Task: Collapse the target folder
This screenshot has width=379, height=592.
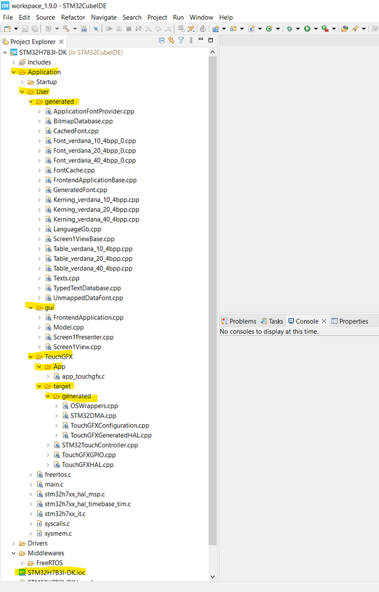Action: (x=39, y=386)
